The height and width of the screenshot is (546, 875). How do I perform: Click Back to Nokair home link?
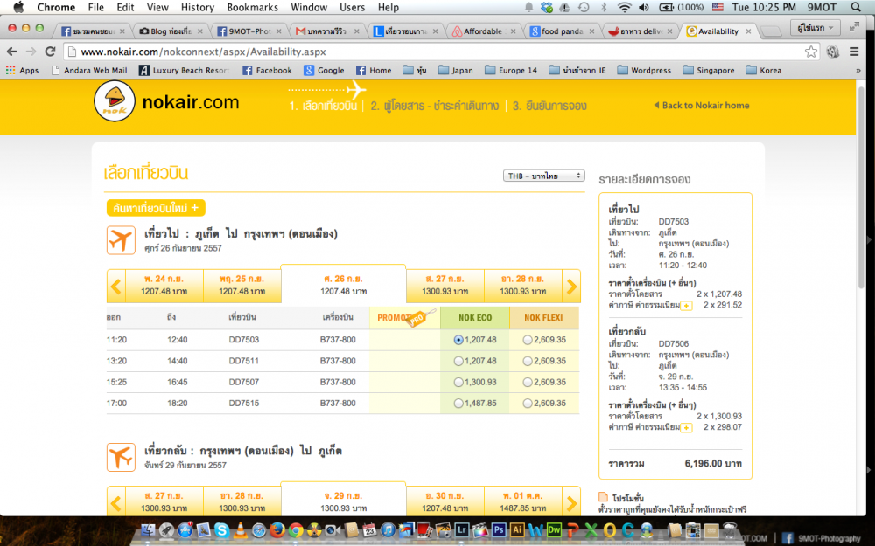point(701,106)
